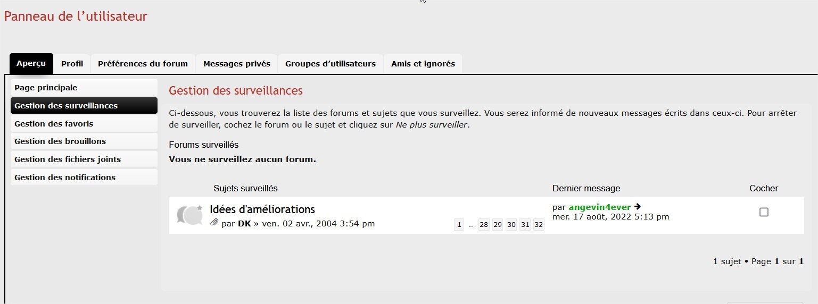Viewport: 818px width, 304px height.
Task: Click the topic speech-bubble icon
Action: [x=189, y=215]
